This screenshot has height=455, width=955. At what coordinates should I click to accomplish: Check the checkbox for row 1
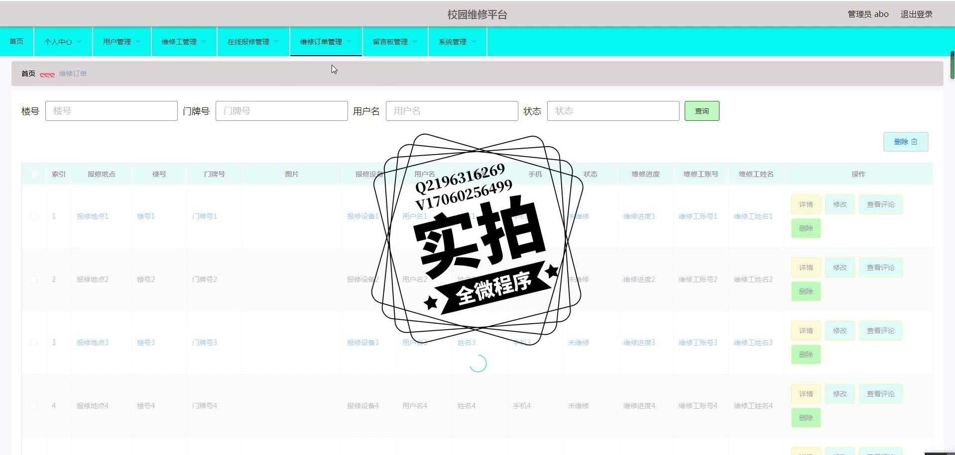[x=33, y=216]
